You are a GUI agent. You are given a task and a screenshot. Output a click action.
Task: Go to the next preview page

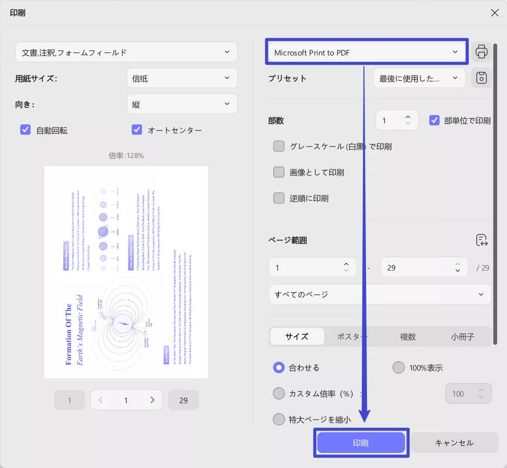point(152,400)
